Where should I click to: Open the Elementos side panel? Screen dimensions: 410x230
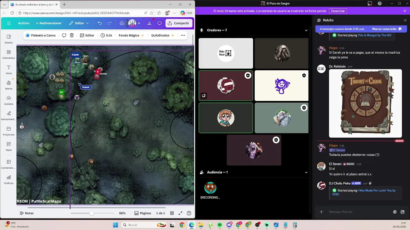pos(9,54)
